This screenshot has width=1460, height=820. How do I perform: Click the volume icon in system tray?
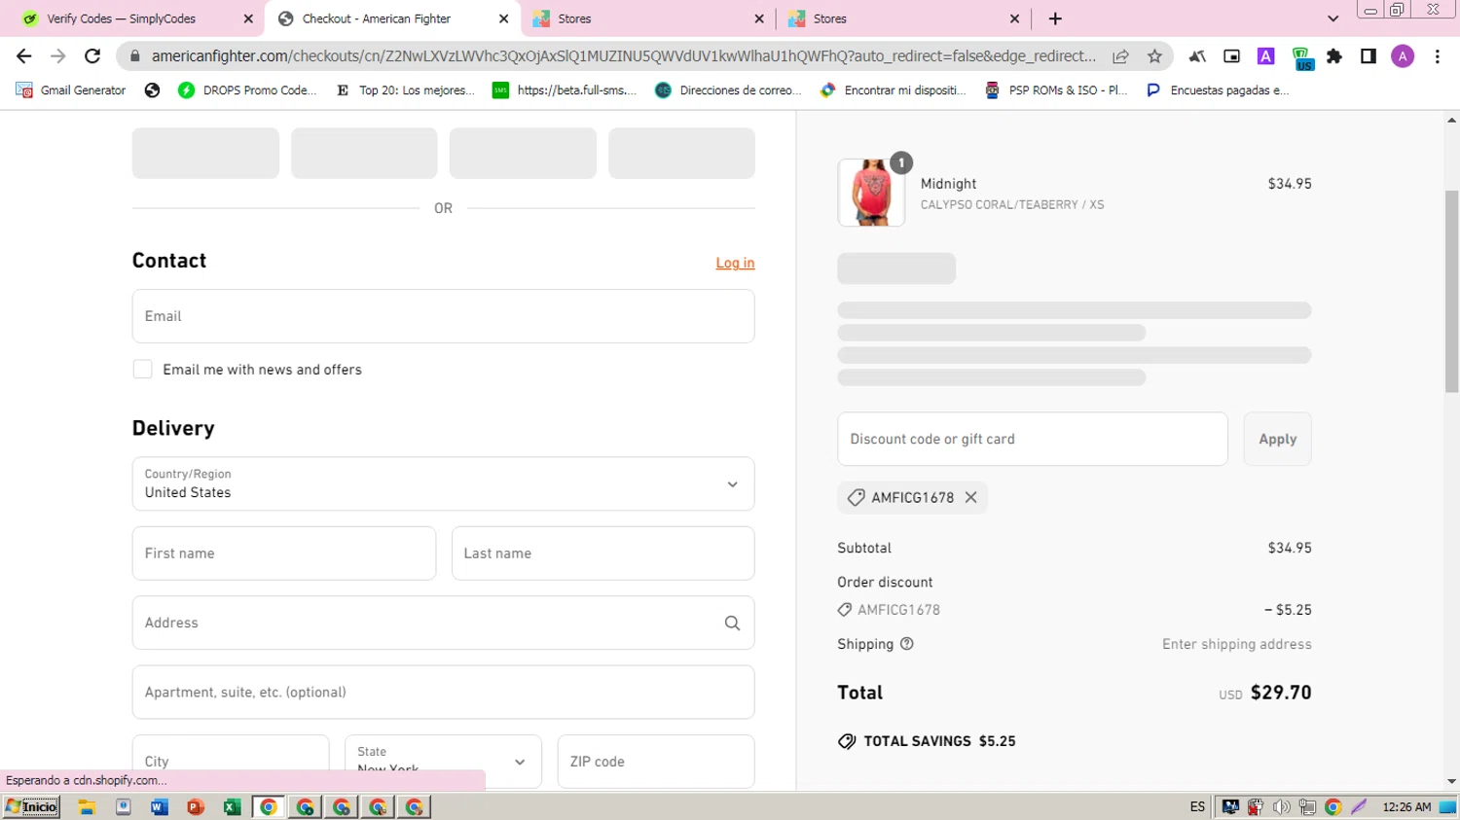[1282, 806]
